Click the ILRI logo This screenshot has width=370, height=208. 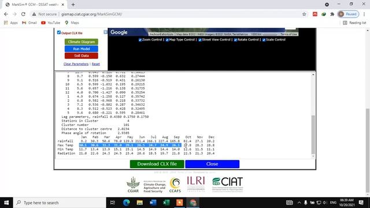click(196, 184)
